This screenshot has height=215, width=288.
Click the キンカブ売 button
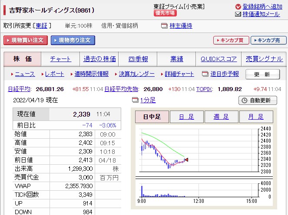(268, 40)
